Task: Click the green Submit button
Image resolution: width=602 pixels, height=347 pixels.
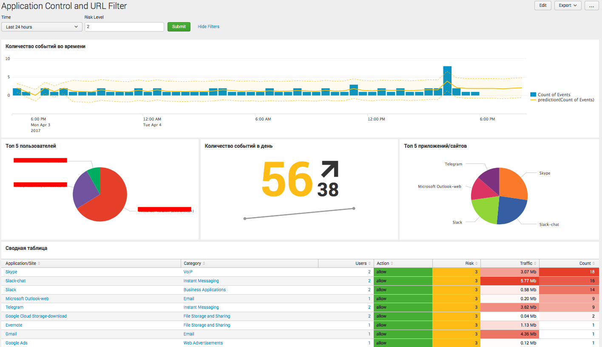Action: [179, 27]
